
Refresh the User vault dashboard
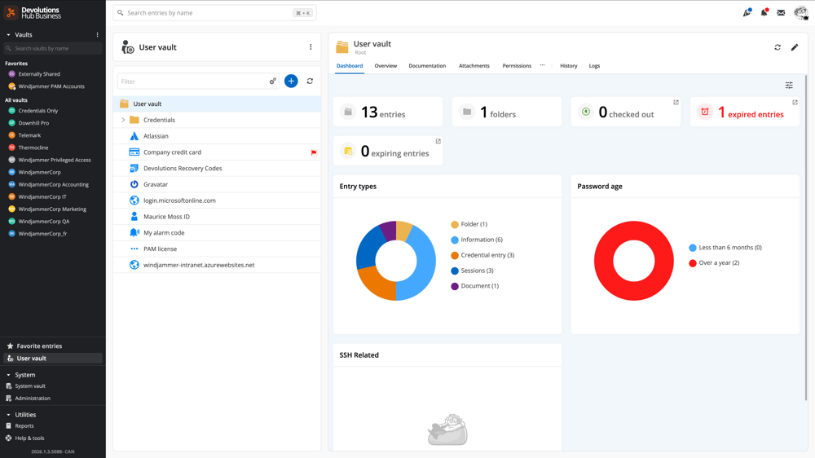point(778,47)
